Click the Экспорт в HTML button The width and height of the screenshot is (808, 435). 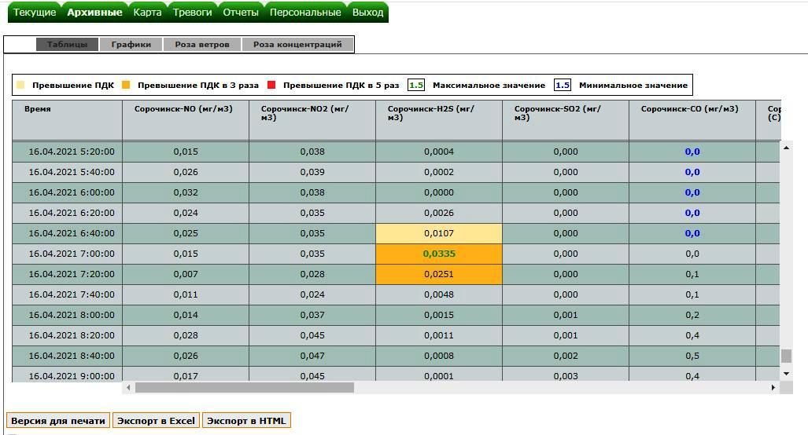tap(246, 421)
